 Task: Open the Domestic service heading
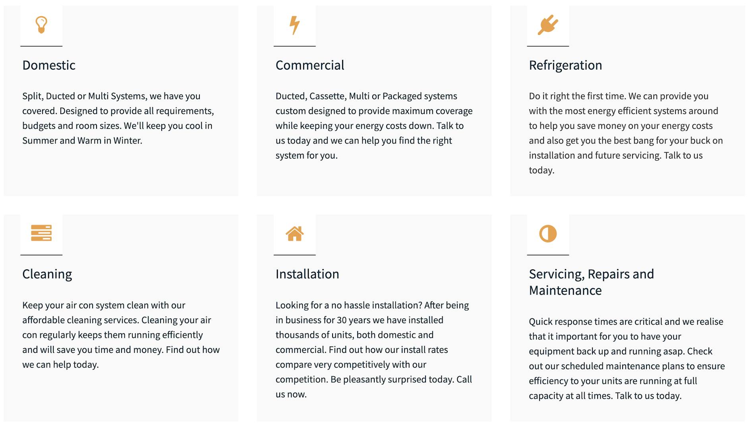pos(49,65)
